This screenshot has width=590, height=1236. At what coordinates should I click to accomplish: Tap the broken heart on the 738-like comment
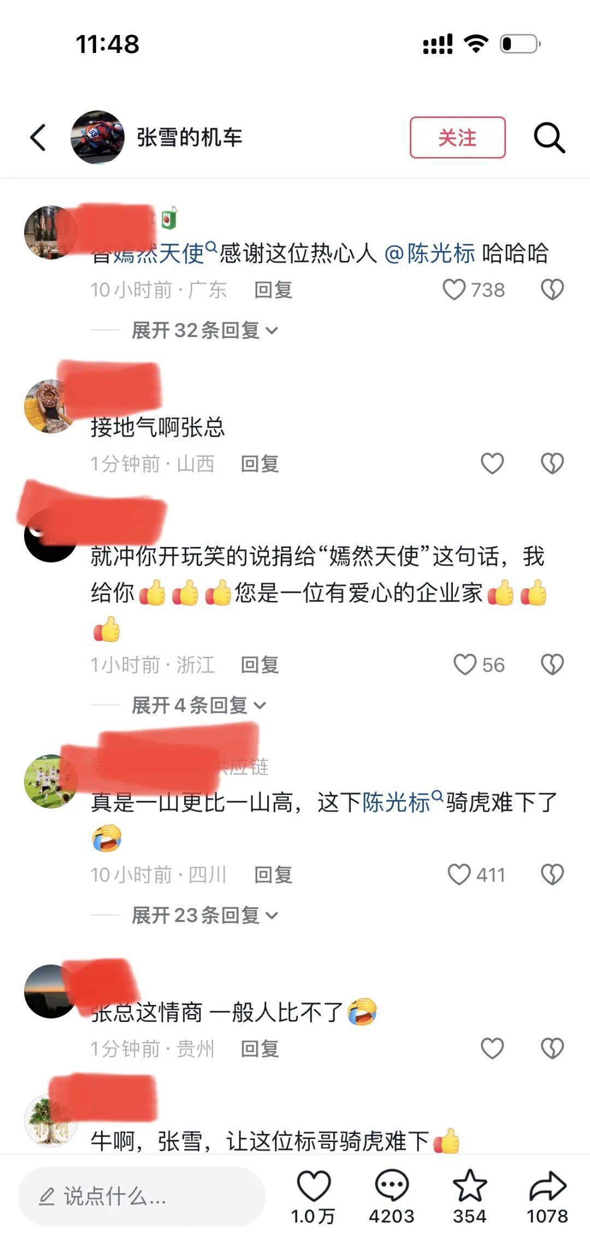(x=552, y=289)
